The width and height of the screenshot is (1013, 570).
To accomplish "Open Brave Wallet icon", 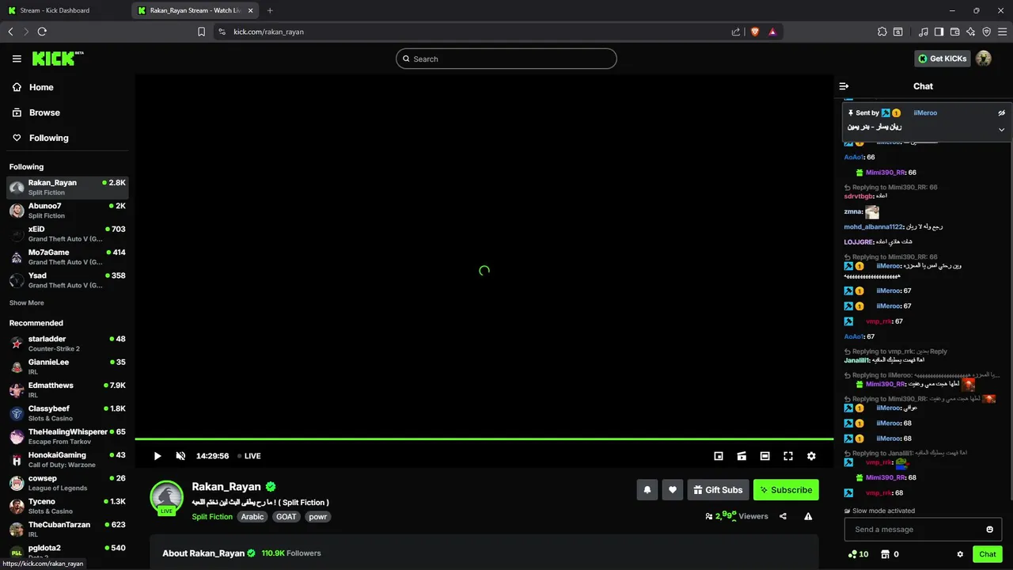I will [x=954, y=32].
